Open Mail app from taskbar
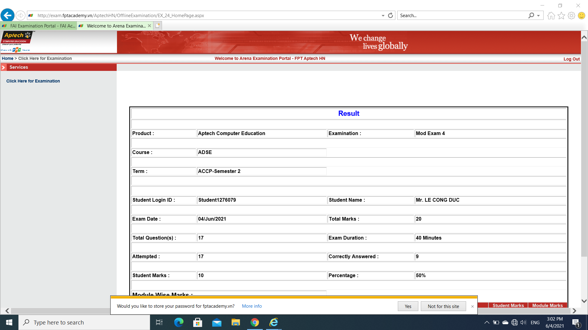 click(x=217, y=322)
